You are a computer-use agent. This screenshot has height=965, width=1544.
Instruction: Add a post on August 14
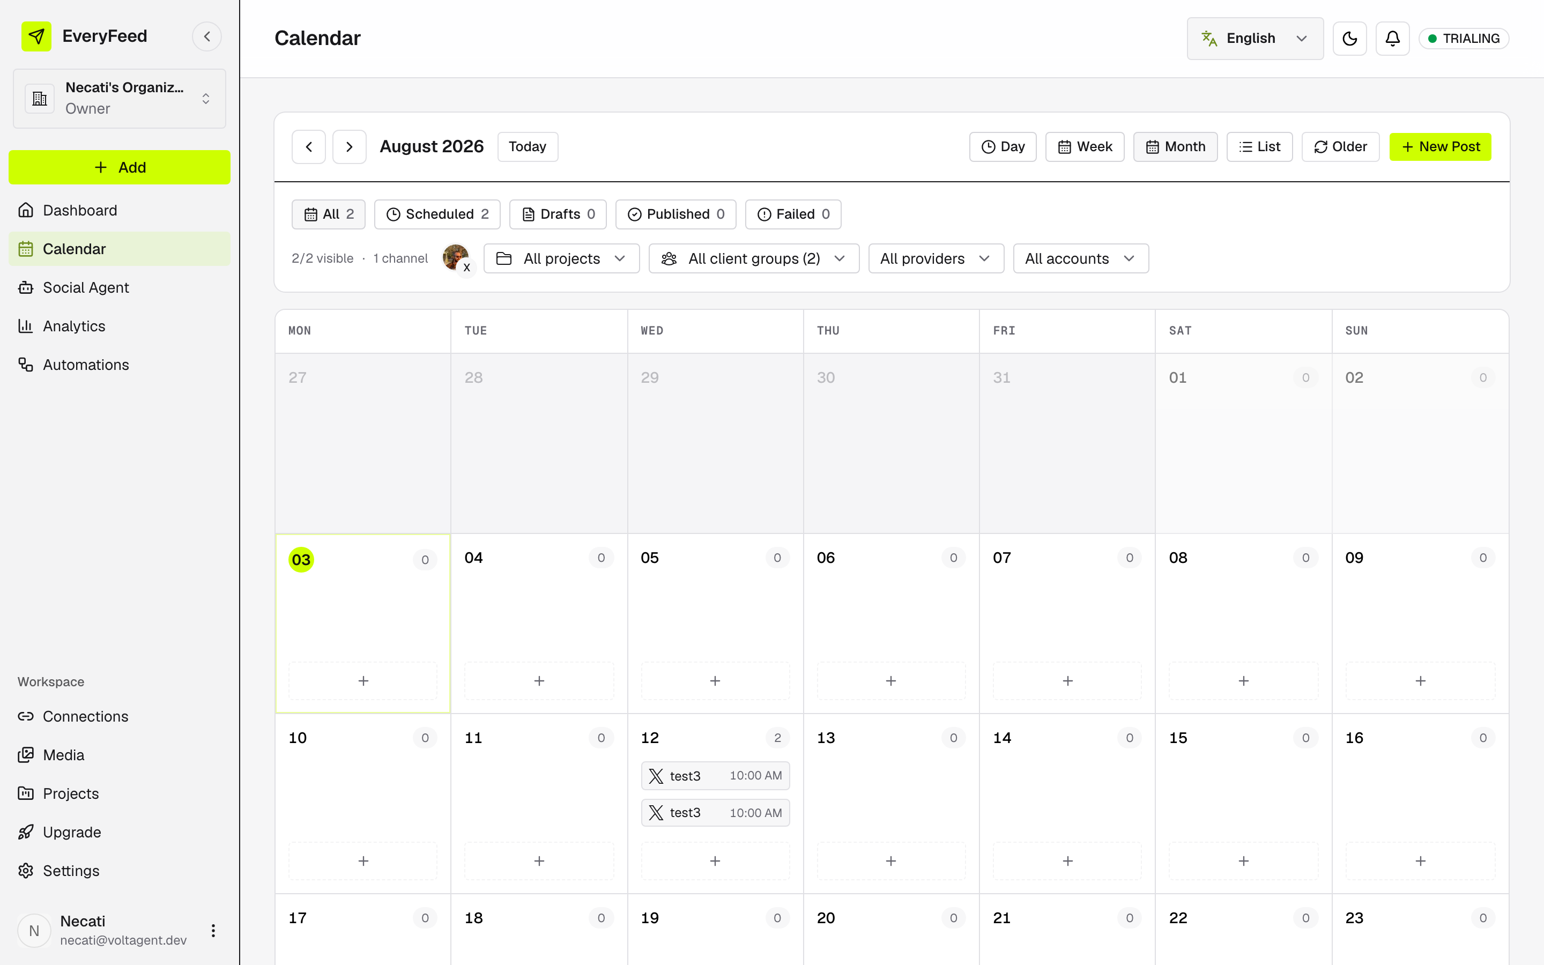1067,861
